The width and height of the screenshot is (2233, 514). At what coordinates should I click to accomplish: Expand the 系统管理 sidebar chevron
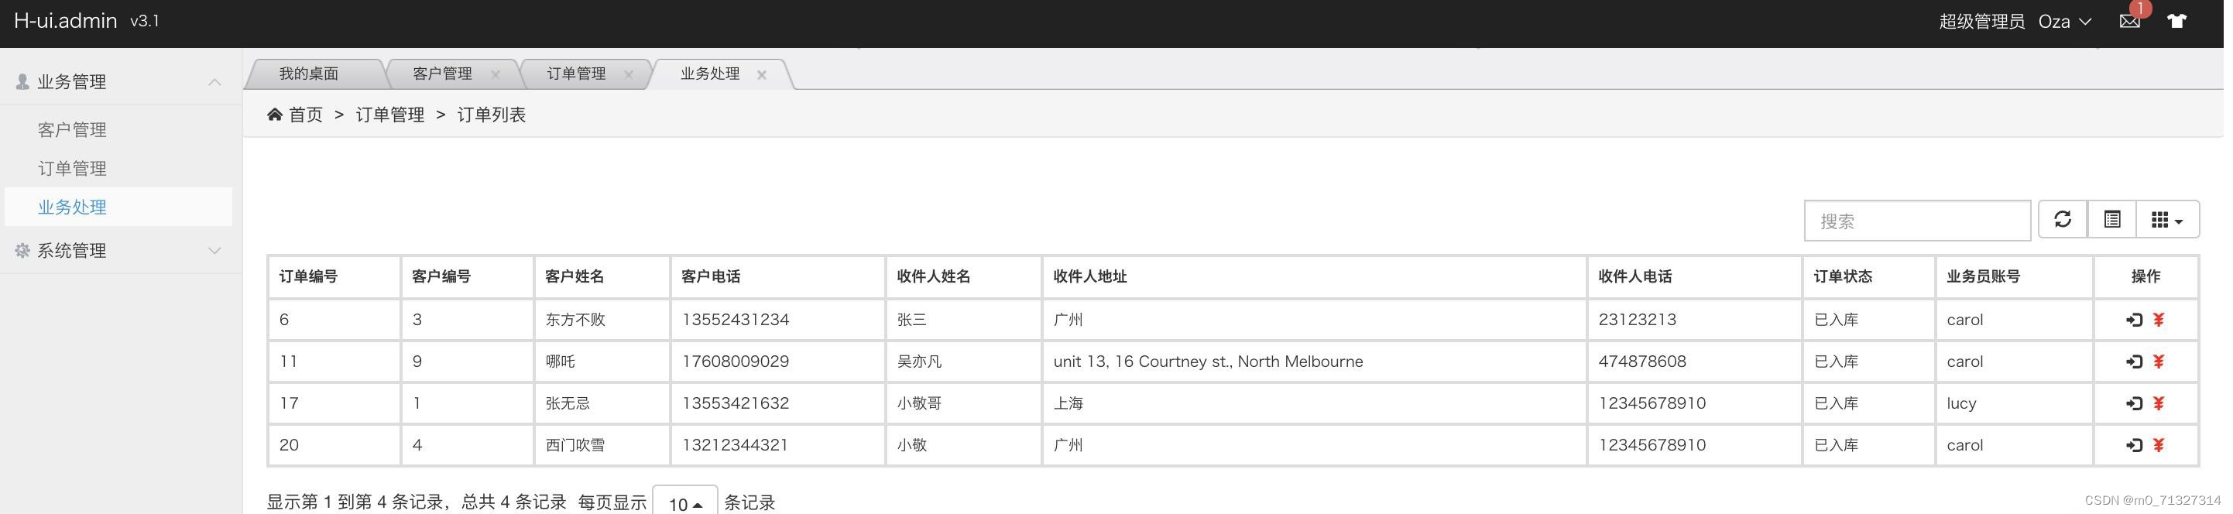point(214,251)
